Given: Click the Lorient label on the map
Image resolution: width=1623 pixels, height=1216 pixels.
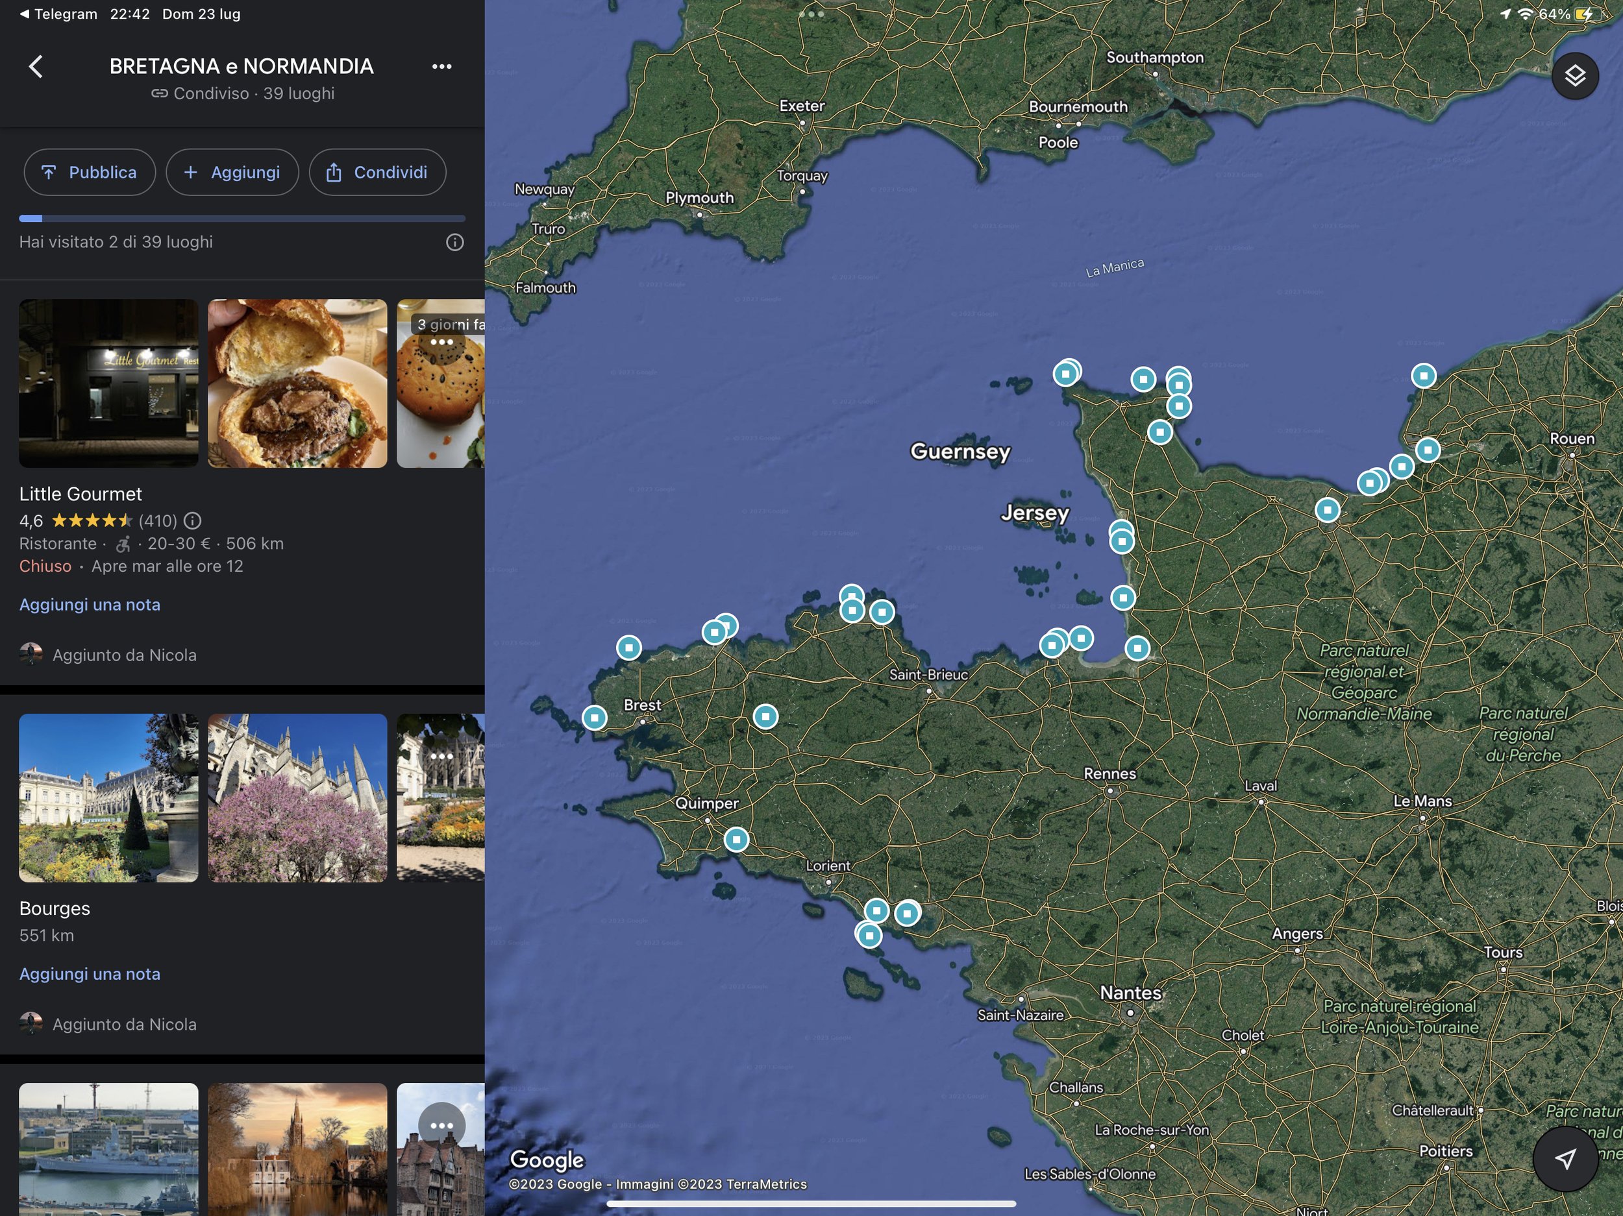Looking at the screenshot, I should pos(828,866).
